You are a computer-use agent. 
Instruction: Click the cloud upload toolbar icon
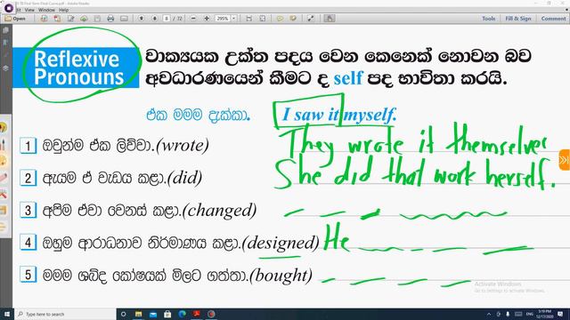84,19
